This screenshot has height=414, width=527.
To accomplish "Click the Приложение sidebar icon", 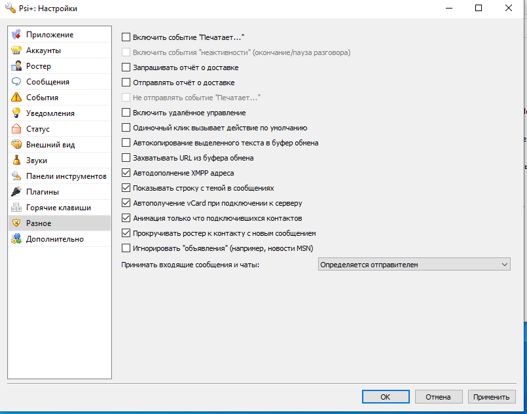I will [17, 35].
